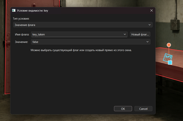Click the dialog title text Условие видимости: key
This screenshot has width=183, height=121.
click(32, 11)
